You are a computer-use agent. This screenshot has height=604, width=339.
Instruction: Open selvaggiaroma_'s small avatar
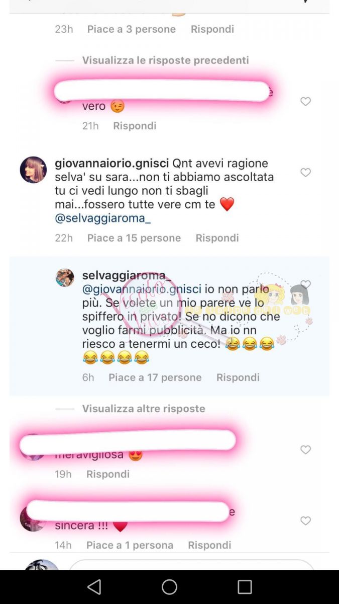pyautogui.click(x=65, y=278)
